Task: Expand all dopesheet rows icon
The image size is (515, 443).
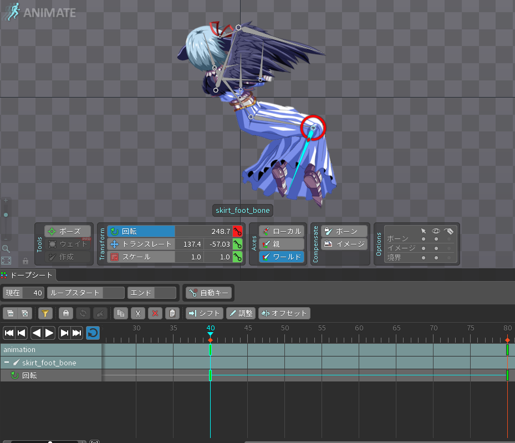Action: pyautogui.click(x=25, y=313)
